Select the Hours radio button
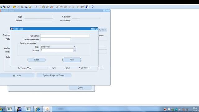The width and height of the screenshot is (199, 112). [x=49, y=68]
